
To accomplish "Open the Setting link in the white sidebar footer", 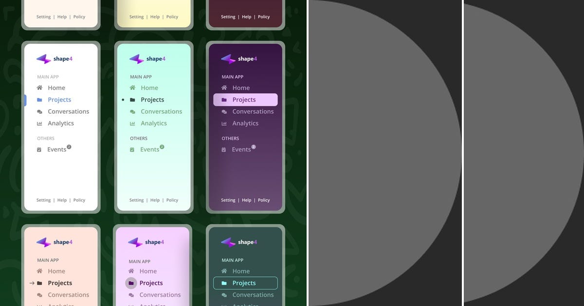I will click(x=43, y=200).
